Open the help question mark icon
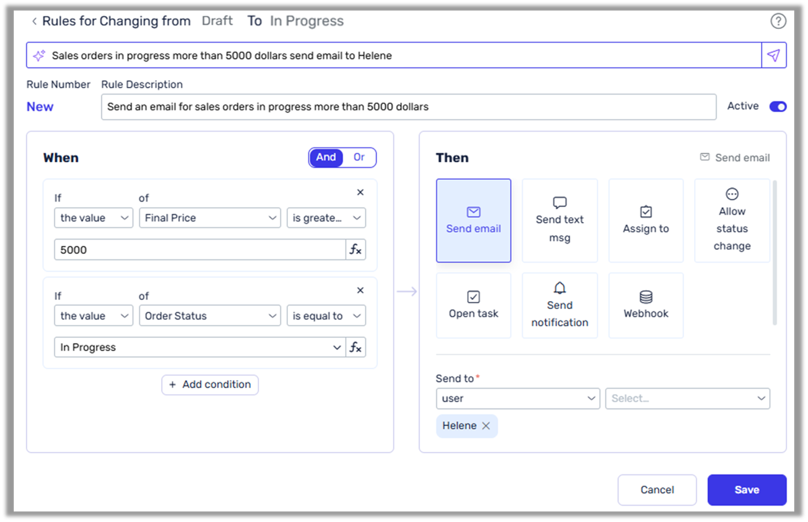Viewport: 808px width, 522px height. [778, 21]
